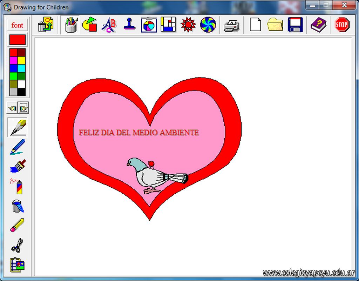Pick the yellow color swatch
Screen dimensions: 359x281
coord(21,60)
